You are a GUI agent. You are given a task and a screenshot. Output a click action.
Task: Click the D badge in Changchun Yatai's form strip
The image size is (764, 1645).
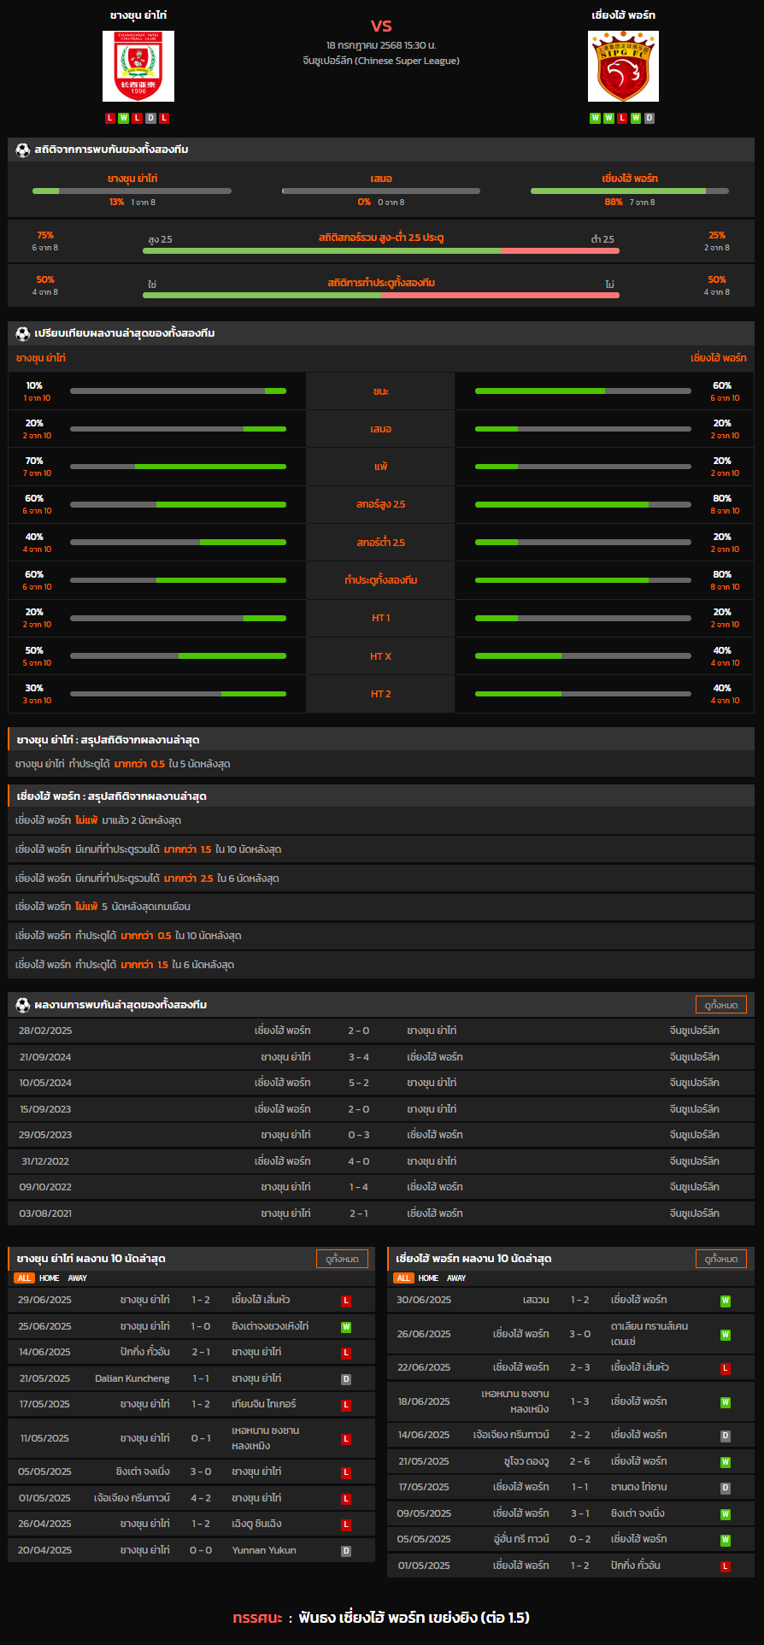coord(150,118)
